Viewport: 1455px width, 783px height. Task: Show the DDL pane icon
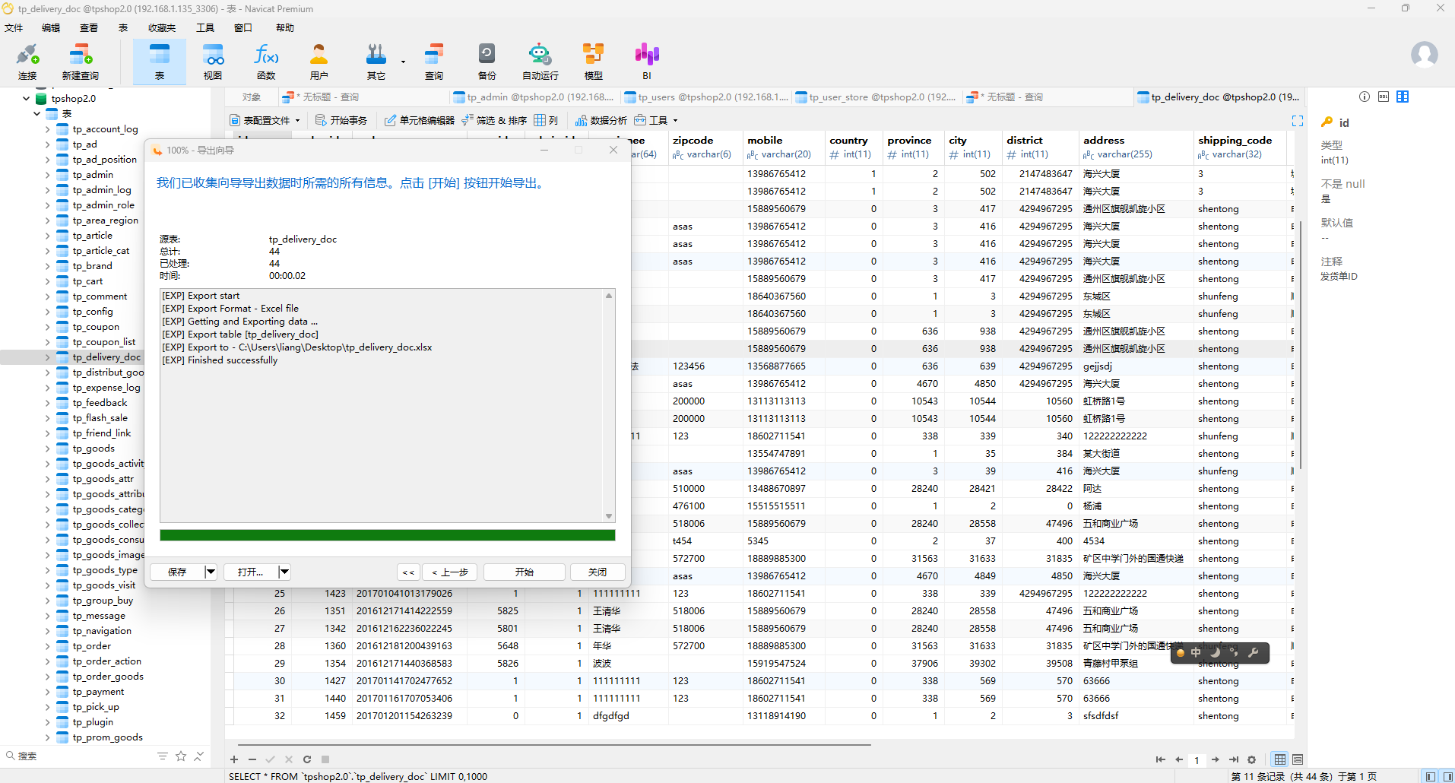coord(1384,97)
